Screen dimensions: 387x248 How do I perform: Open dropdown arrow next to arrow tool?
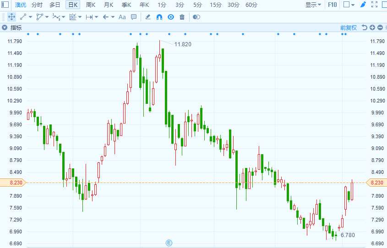pos(113,17)
